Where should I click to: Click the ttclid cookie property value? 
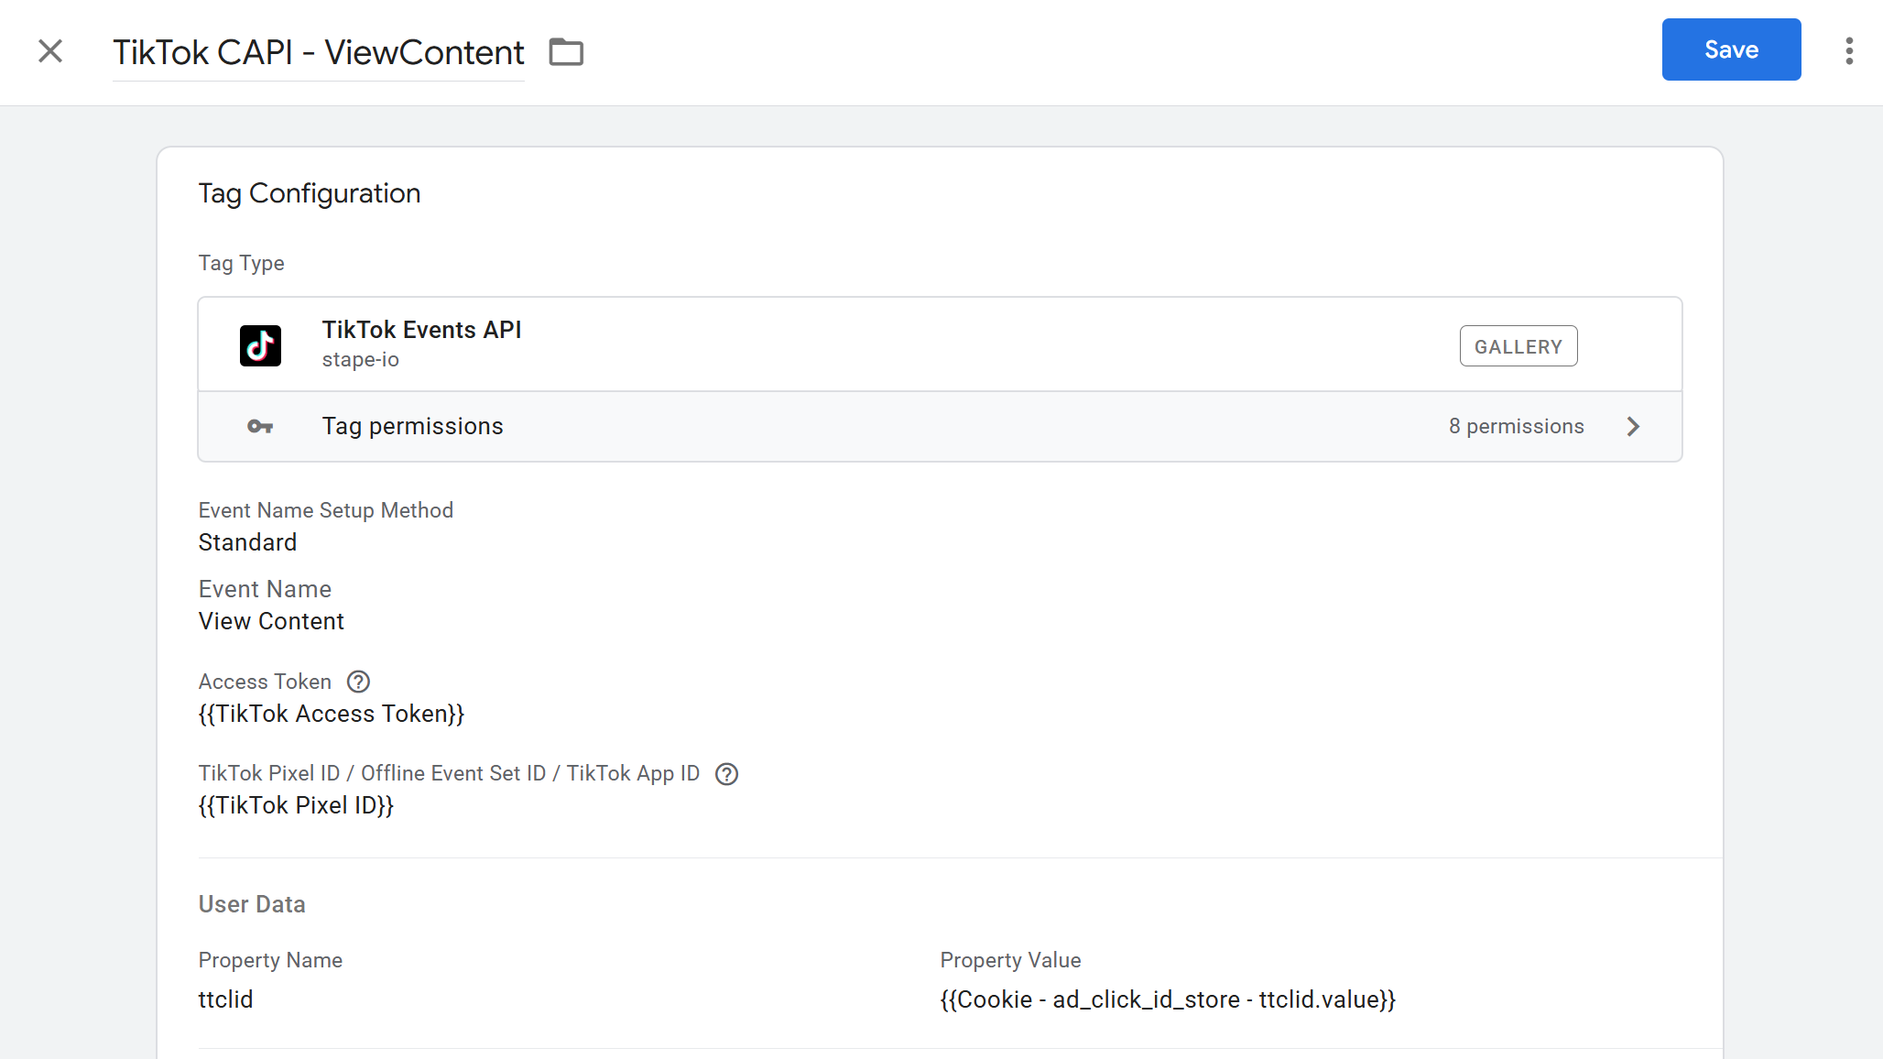(x=1167, y=999)
